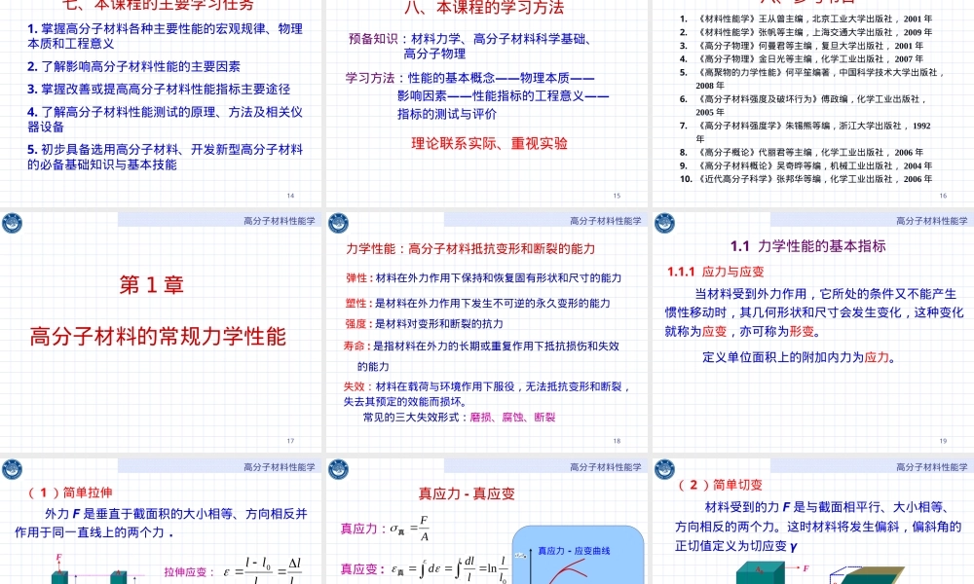Click the 高分子材料性能学 header on slide 17

pyautogui.click(x=279, y=220)
